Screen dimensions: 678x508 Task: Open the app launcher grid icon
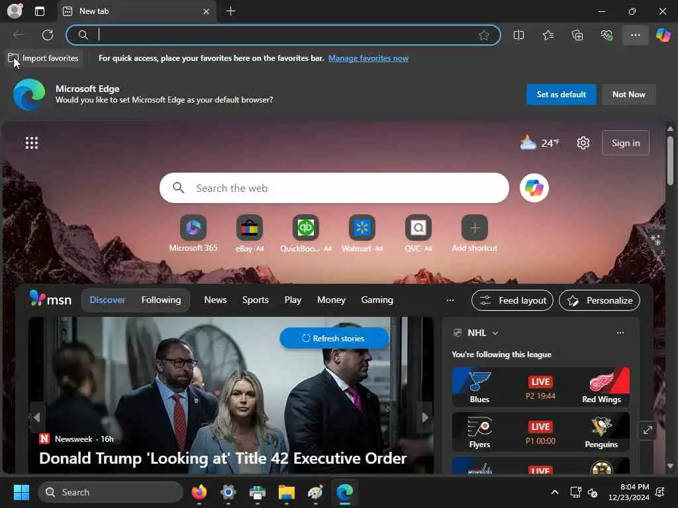coord(32,143)
